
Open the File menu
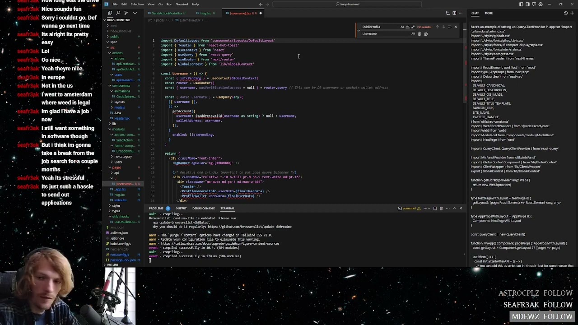coord(115,4)
